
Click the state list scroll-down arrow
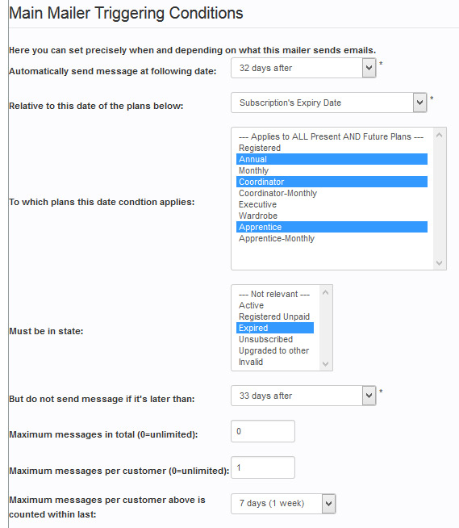(325, 363)
